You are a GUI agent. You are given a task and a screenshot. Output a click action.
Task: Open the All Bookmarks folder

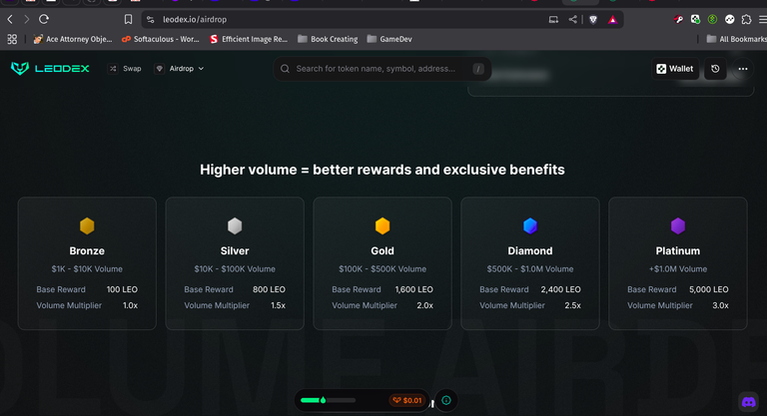click(736, 39)
